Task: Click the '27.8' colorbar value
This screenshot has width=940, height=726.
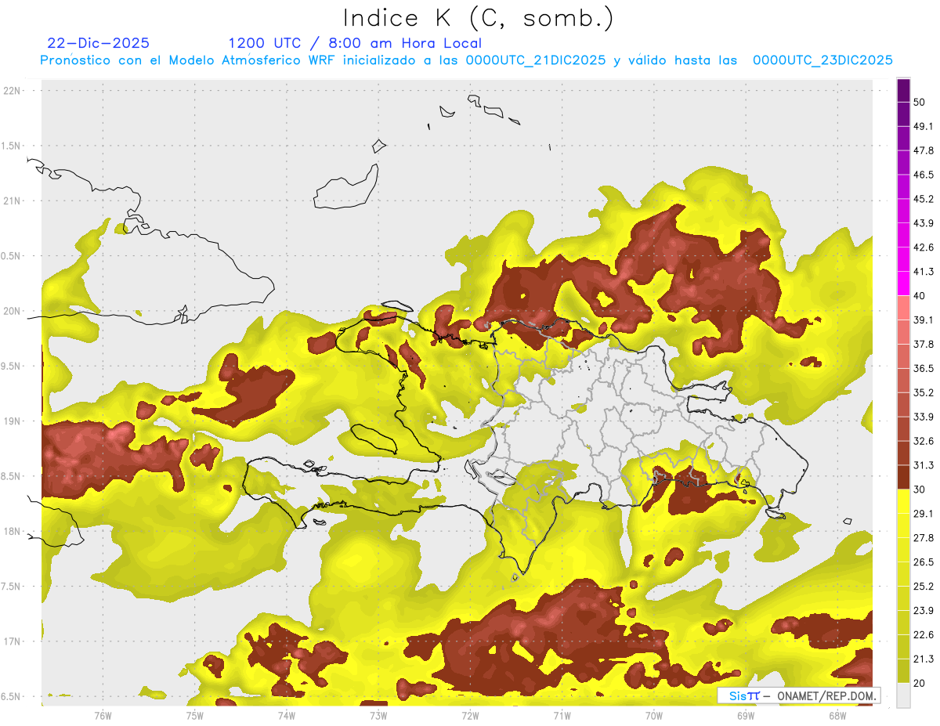Action: tap(924, 538)
